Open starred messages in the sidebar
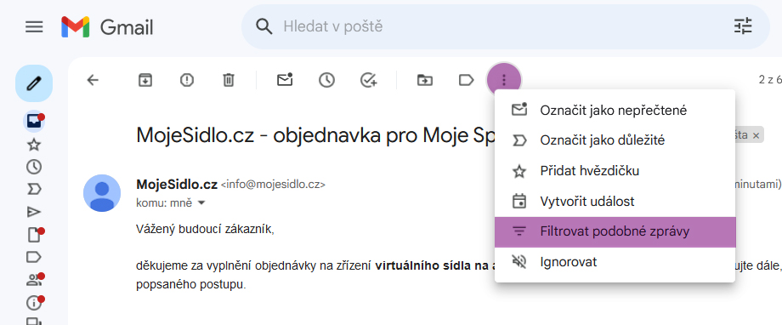This screenshot has width=782, height=325. 34,145
